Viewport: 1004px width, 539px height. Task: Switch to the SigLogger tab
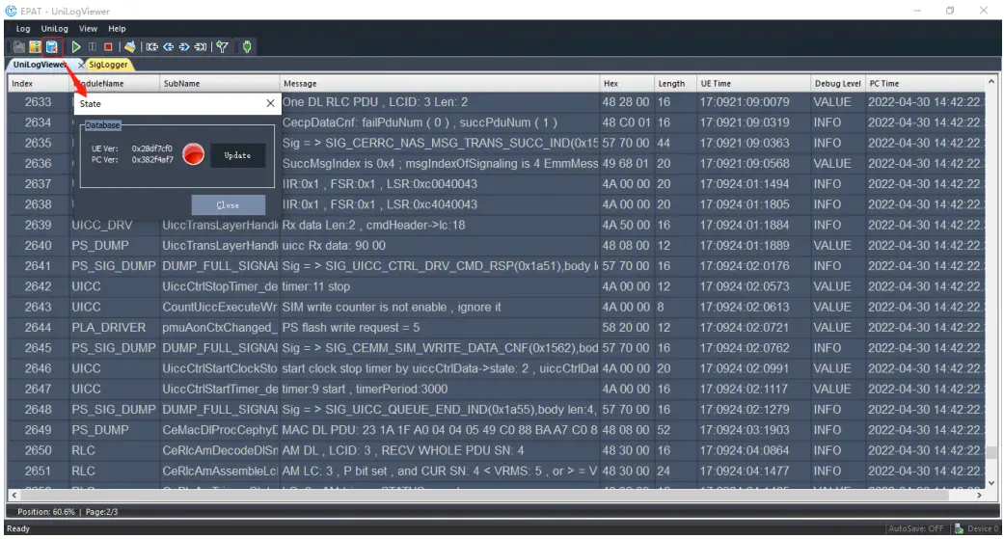point(108,65)
